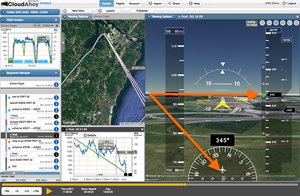Screen dimensions: 300x196
Task: Open info for stop & go KPSM RWY 34
Action: (x=56, y=142)
